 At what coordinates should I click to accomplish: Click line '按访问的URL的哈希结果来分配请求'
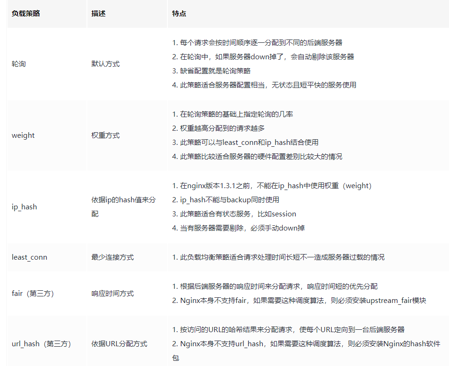(x=288, y=330)
